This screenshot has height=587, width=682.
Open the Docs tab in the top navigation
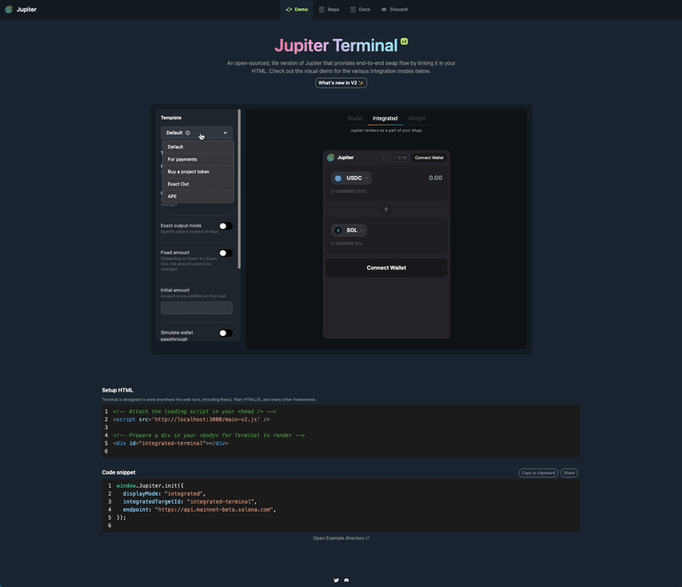(361, 9)
